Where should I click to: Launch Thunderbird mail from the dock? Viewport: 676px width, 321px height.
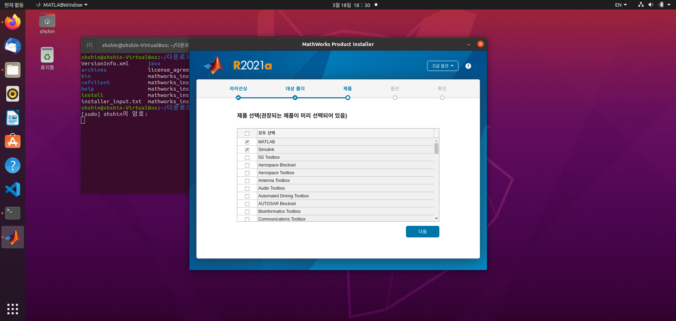13,46
